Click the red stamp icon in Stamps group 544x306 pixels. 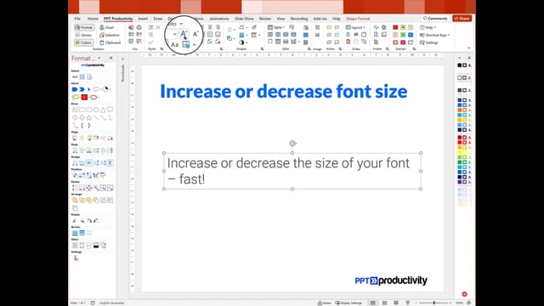[395, 27]
